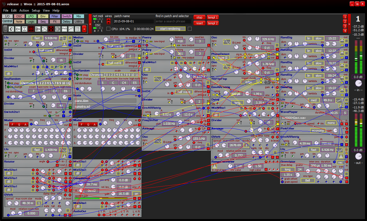Select the red rotary knob module icon
This screenshot has height=221, width=367.
(31, 29)
